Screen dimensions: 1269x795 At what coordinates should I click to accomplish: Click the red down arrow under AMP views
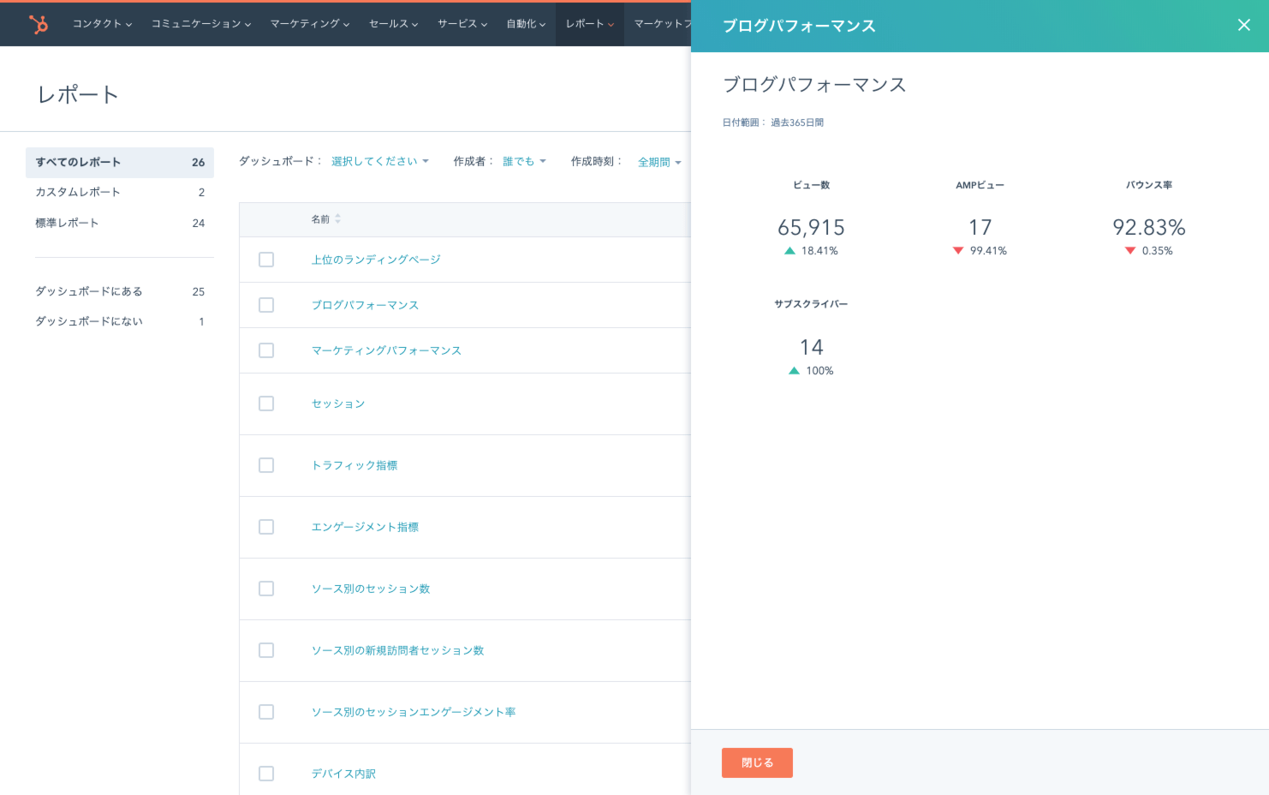click(958, 251)
